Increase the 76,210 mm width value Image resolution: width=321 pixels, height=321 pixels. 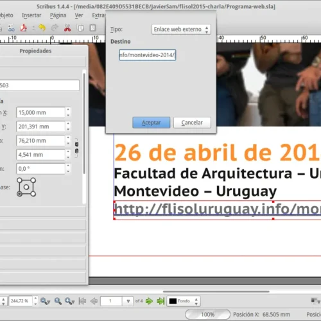click(x=68, y=138)
